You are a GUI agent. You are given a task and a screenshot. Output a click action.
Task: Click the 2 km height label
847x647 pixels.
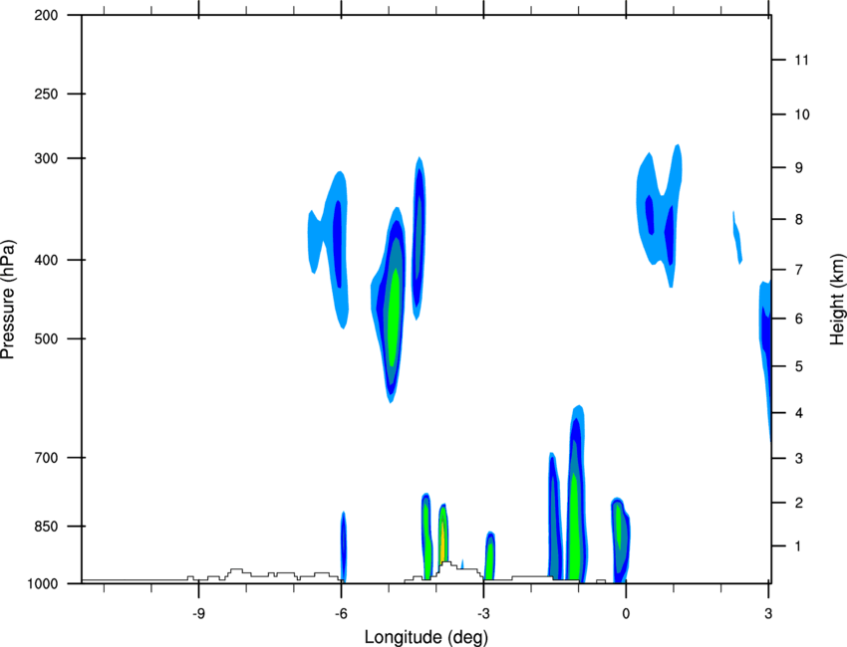click(798, 503)
